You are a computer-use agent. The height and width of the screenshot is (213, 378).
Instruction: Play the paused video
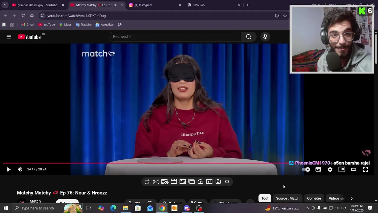tap(8, 169)
